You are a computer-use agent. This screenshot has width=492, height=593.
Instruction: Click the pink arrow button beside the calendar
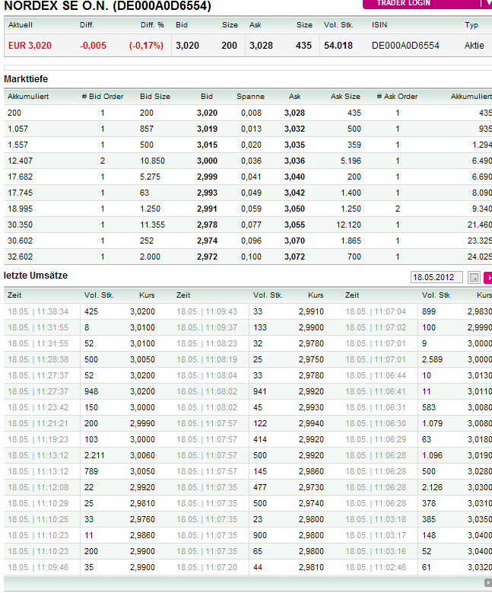(x=487, y=278)
